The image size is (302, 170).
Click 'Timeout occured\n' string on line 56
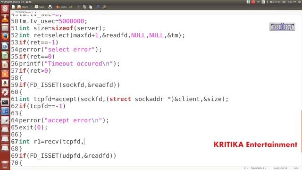(x=79, y=64)
